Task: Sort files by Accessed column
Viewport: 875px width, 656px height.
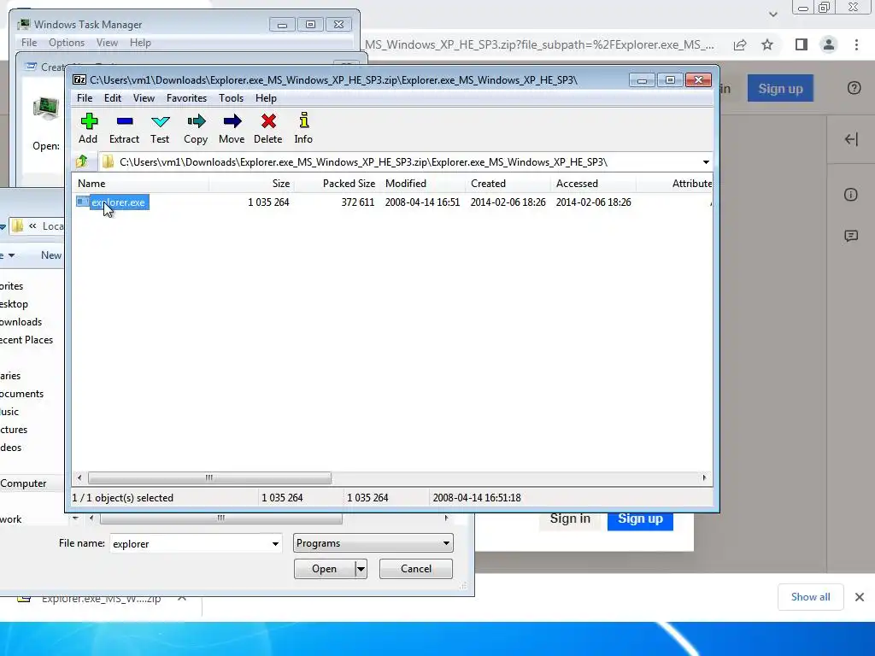Action: [x=593, y=184]
